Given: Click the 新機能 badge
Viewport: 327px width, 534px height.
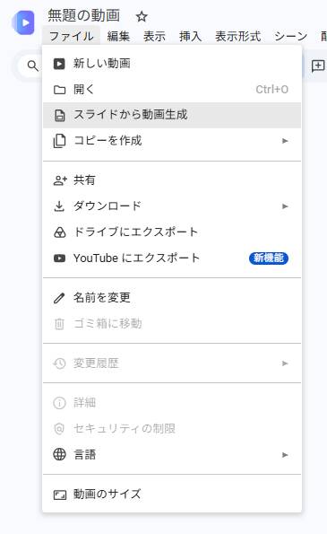Looking at the screenshot, I should coord(269,258).
